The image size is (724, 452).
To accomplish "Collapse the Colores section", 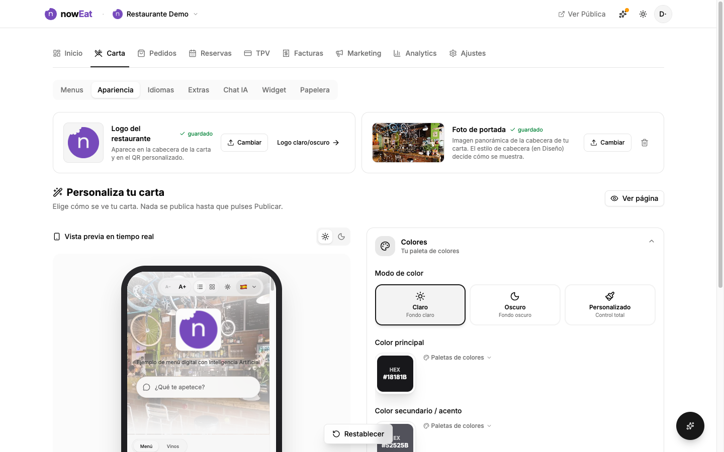I will [x=652, y=242].
